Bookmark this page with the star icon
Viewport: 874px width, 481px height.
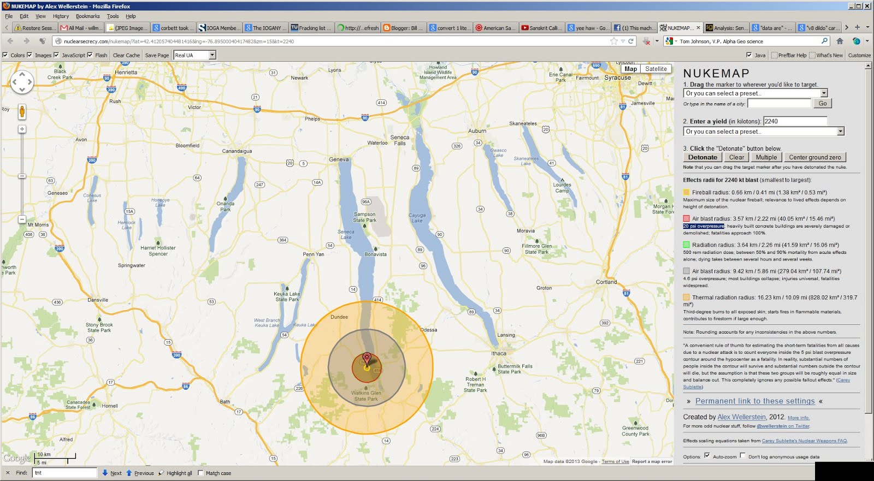(x=614, y=41)
